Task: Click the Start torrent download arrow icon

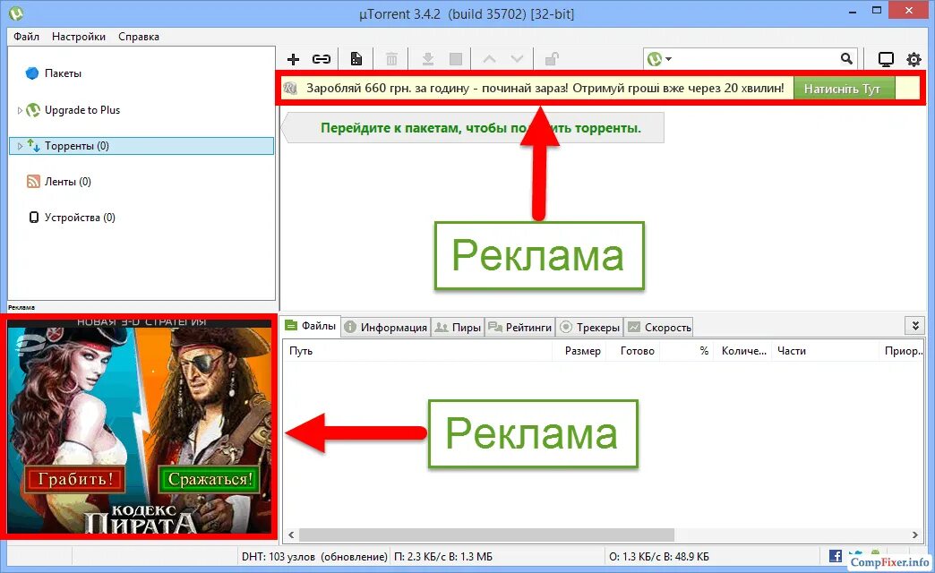Action: (x=427, y=59)
